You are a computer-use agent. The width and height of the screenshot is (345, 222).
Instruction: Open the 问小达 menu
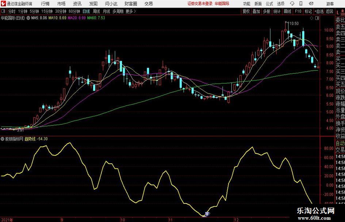point(111,4)
